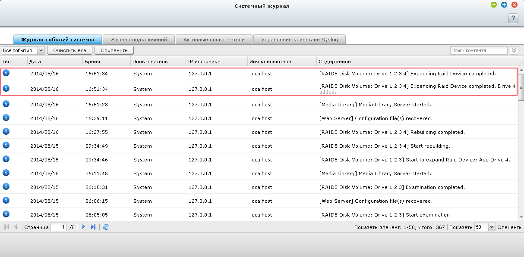Go to the next log page
Screen dimensions: 524x257
[x=84, y=227]
